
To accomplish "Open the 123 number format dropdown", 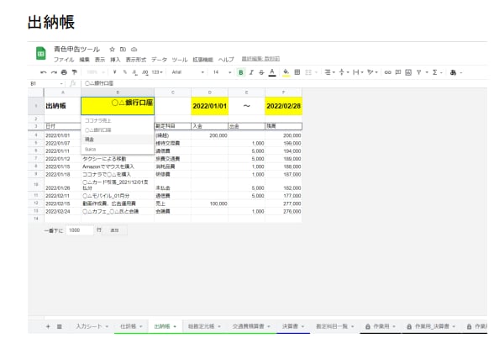I will pos(157,72).
